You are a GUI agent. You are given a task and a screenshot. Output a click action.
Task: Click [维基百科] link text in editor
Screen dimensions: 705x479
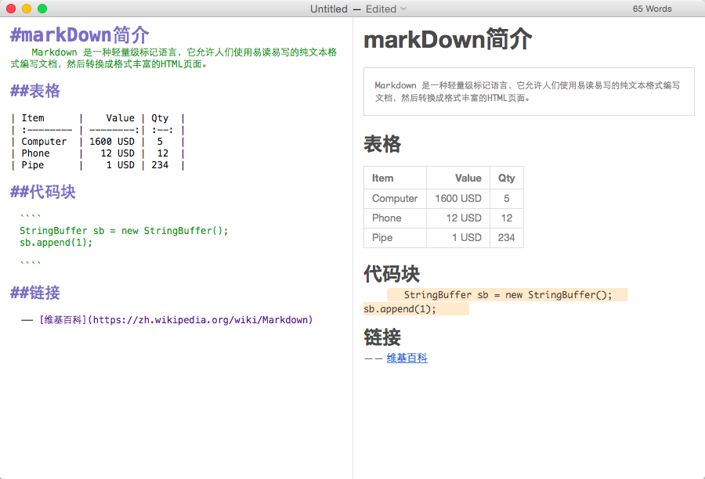pos(63,320)
